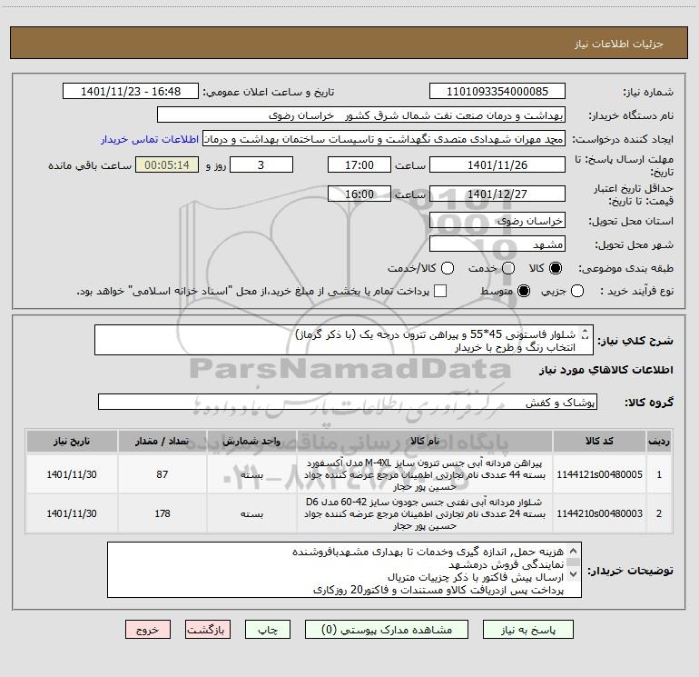Click the شرح کلی نیاز text area
Viewport: 699px width, 677px height.
click(344, 340)
